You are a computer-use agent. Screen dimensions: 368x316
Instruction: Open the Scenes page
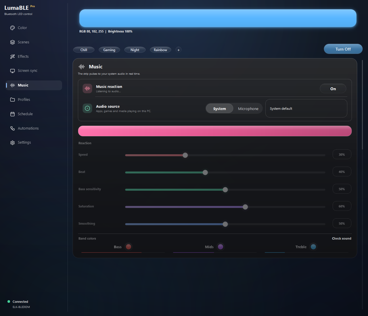[x=34, y=42]
